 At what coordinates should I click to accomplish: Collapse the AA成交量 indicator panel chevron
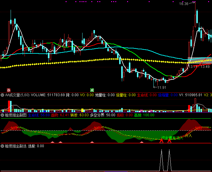(x=2, y=95)
